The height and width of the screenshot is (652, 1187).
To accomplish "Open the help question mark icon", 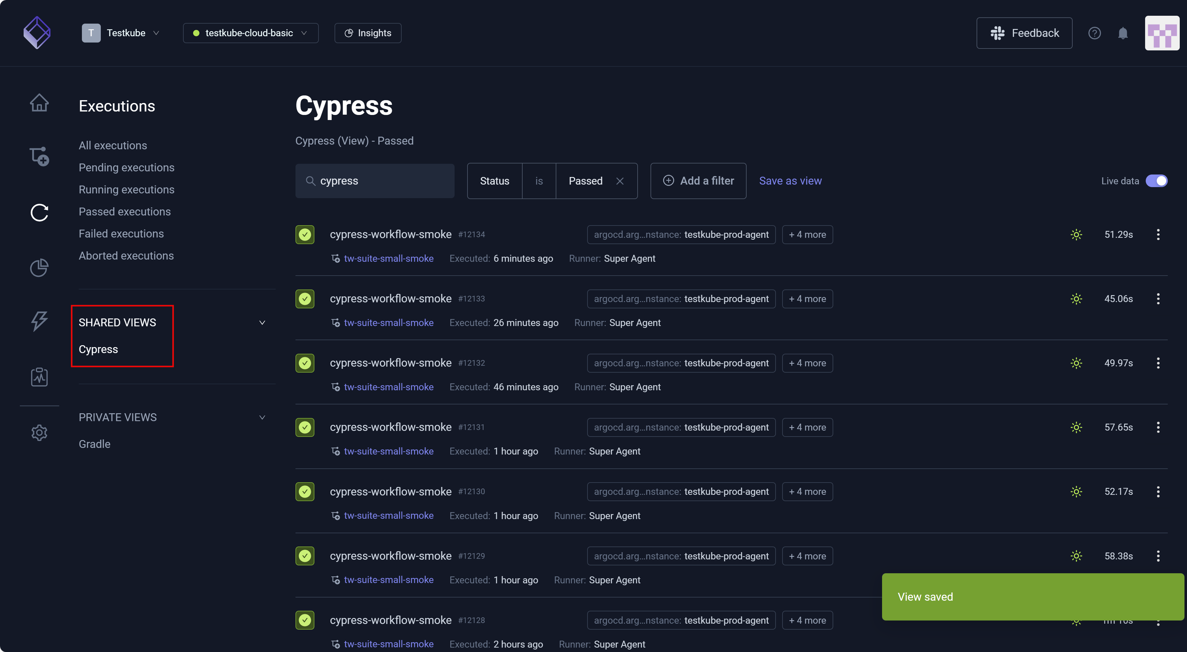I will click(1094, 33).
